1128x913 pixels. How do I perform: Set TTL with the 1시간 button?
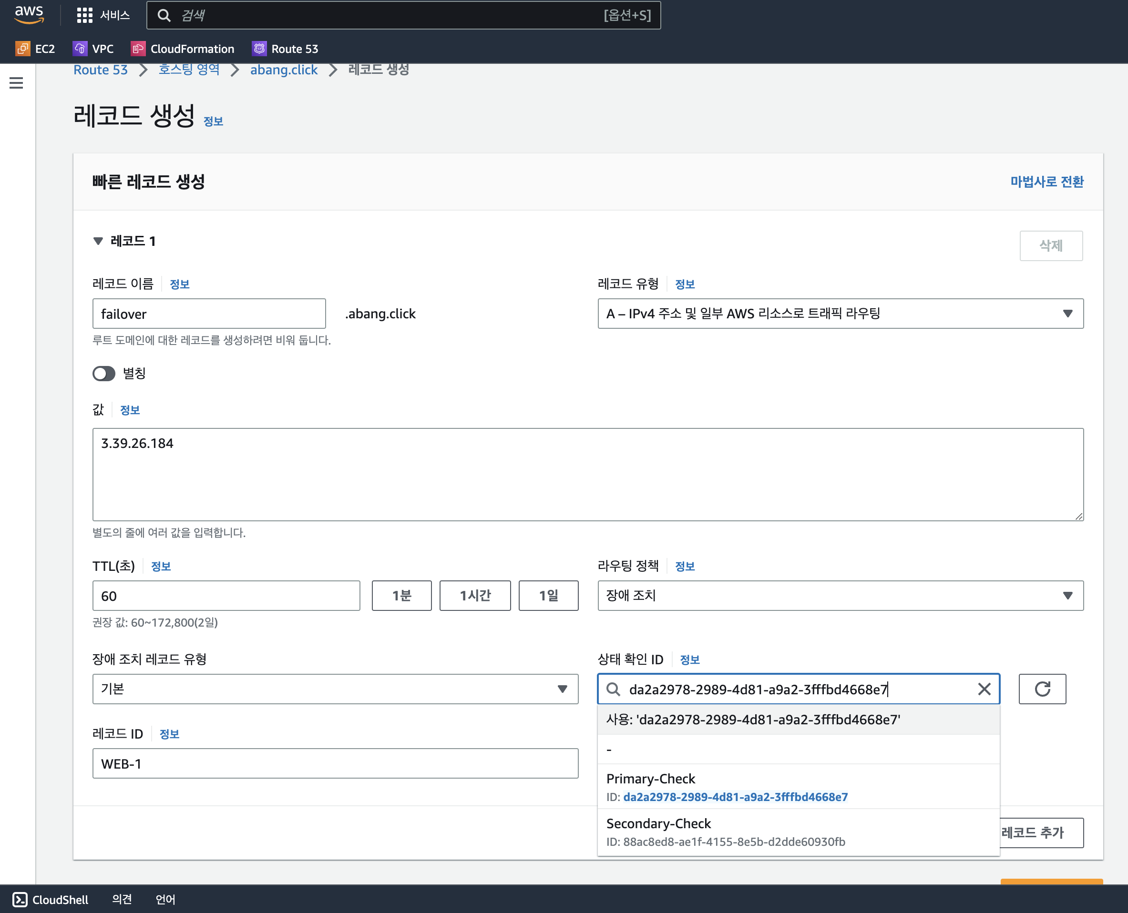point(474,595)
